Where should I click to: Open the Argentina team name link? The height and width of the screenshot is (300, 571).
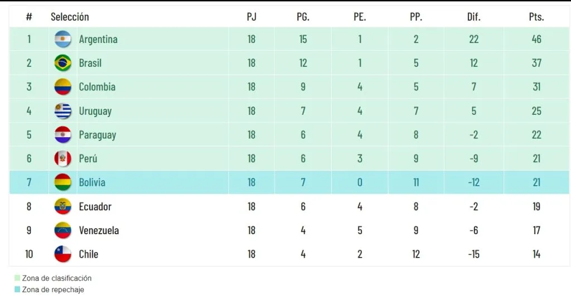click(98, 39)
